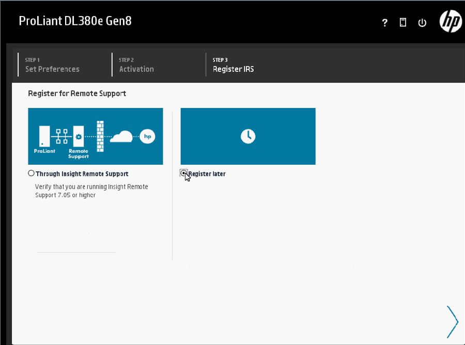
Task: Click the device icon beside the help icon
Action: (x=403, y=23)
